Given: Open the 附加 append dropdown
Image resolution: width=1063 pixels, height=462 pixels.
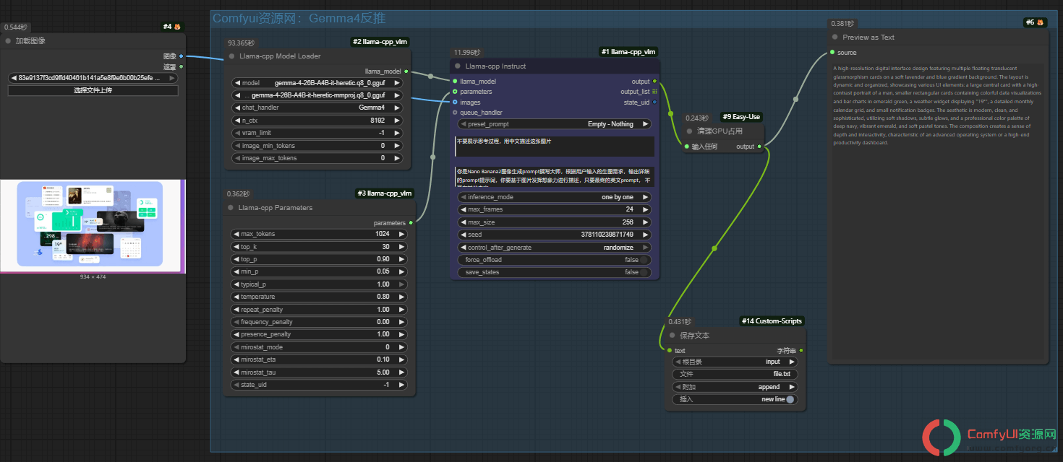Looking at the screenshot, I should [x=735, y=387].
